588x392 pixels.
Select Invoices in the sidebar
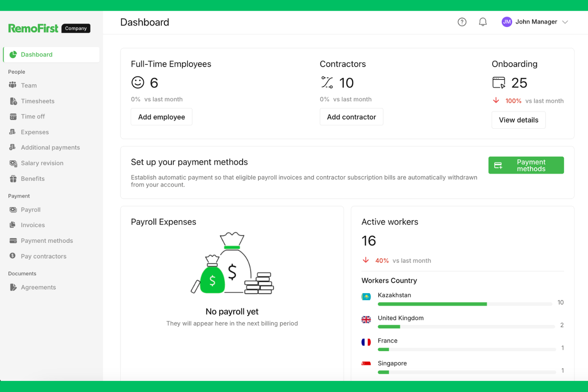pos(33,225)
